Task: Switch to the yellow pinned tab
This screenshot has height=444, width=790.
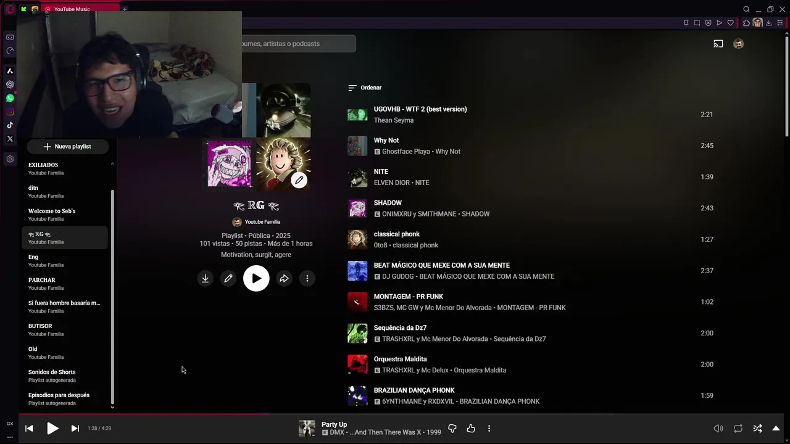Action: pos(35,9)
